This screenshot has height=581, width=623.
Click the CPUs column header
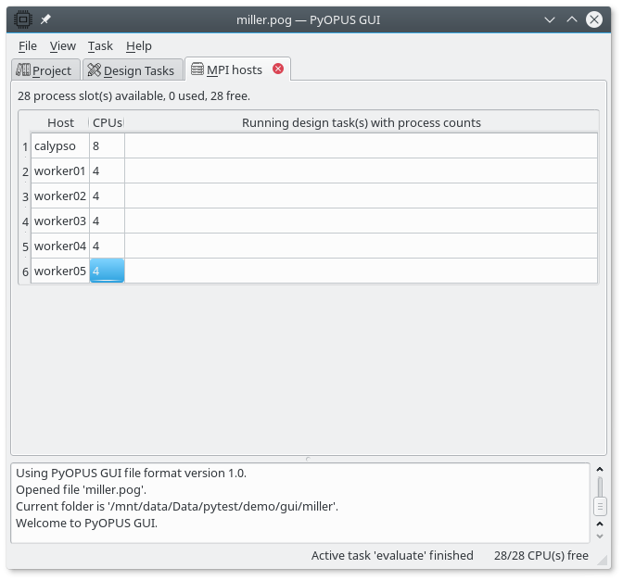pos(107,122)
